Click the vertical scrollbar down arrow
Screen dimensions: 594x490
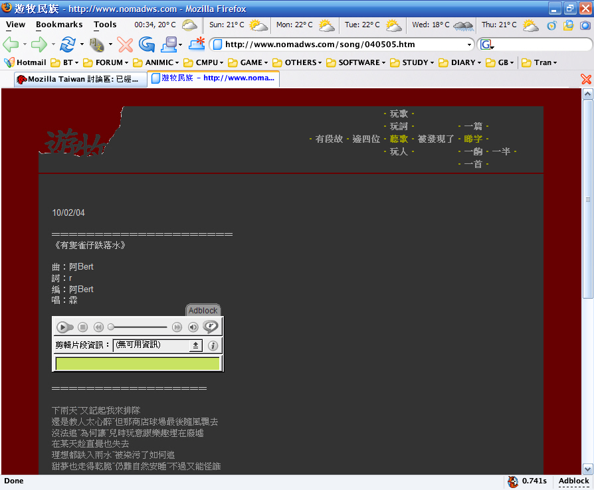(x=587, y=469)
